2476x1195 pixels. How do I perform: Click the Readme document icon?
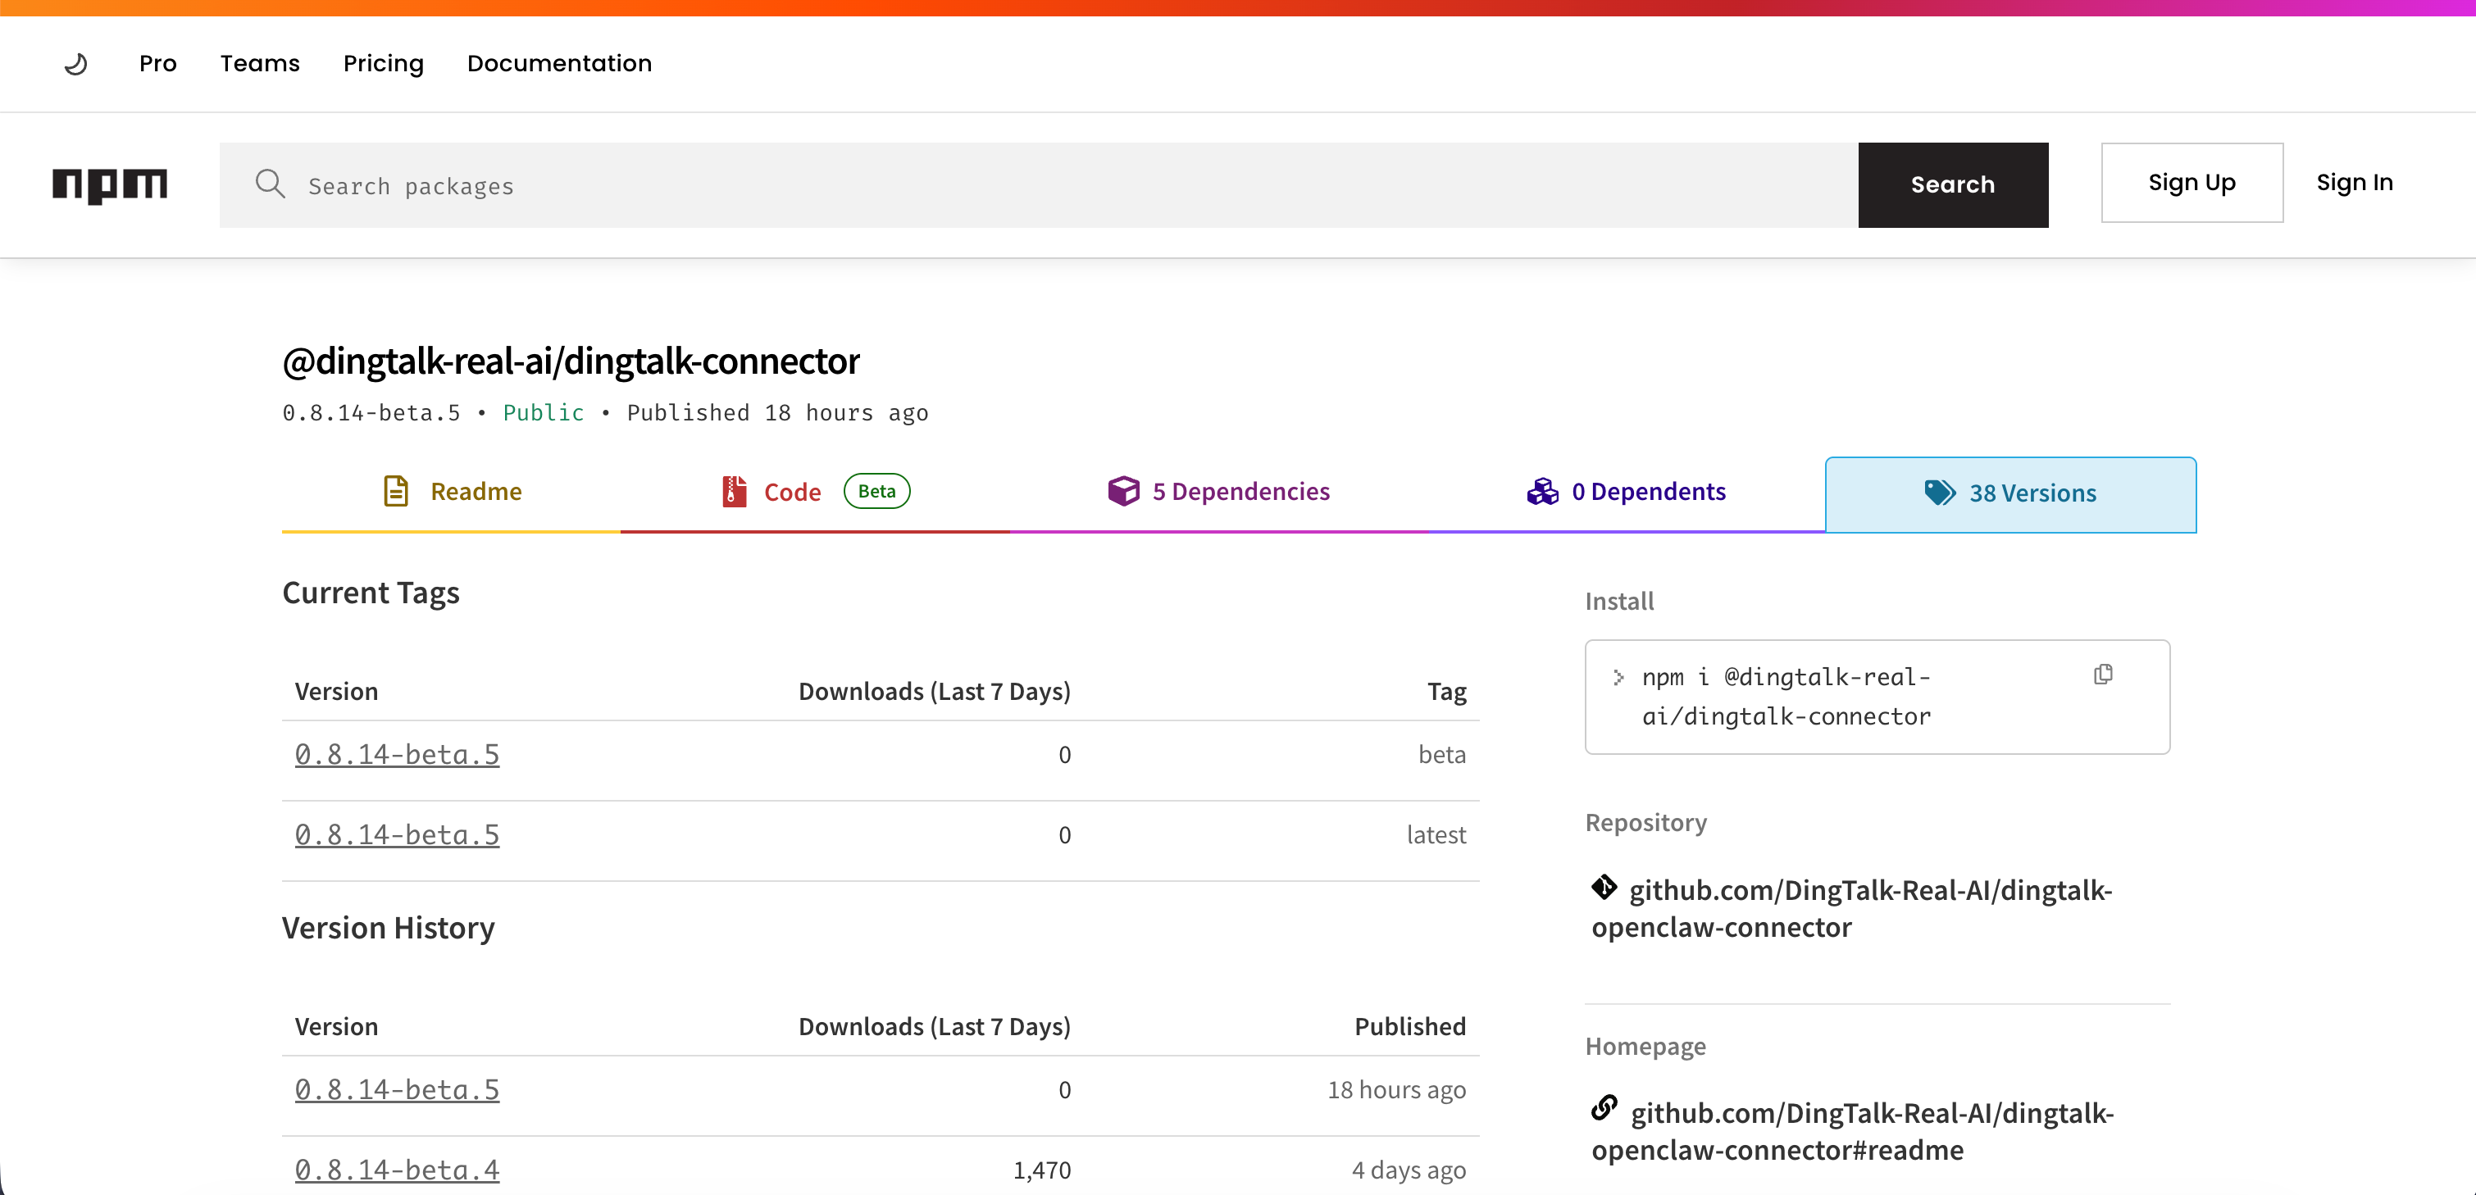(396, 491)
